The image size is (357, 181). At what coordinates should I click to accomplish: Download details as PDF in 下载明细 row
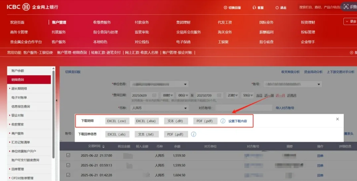(x=205, y=121)
